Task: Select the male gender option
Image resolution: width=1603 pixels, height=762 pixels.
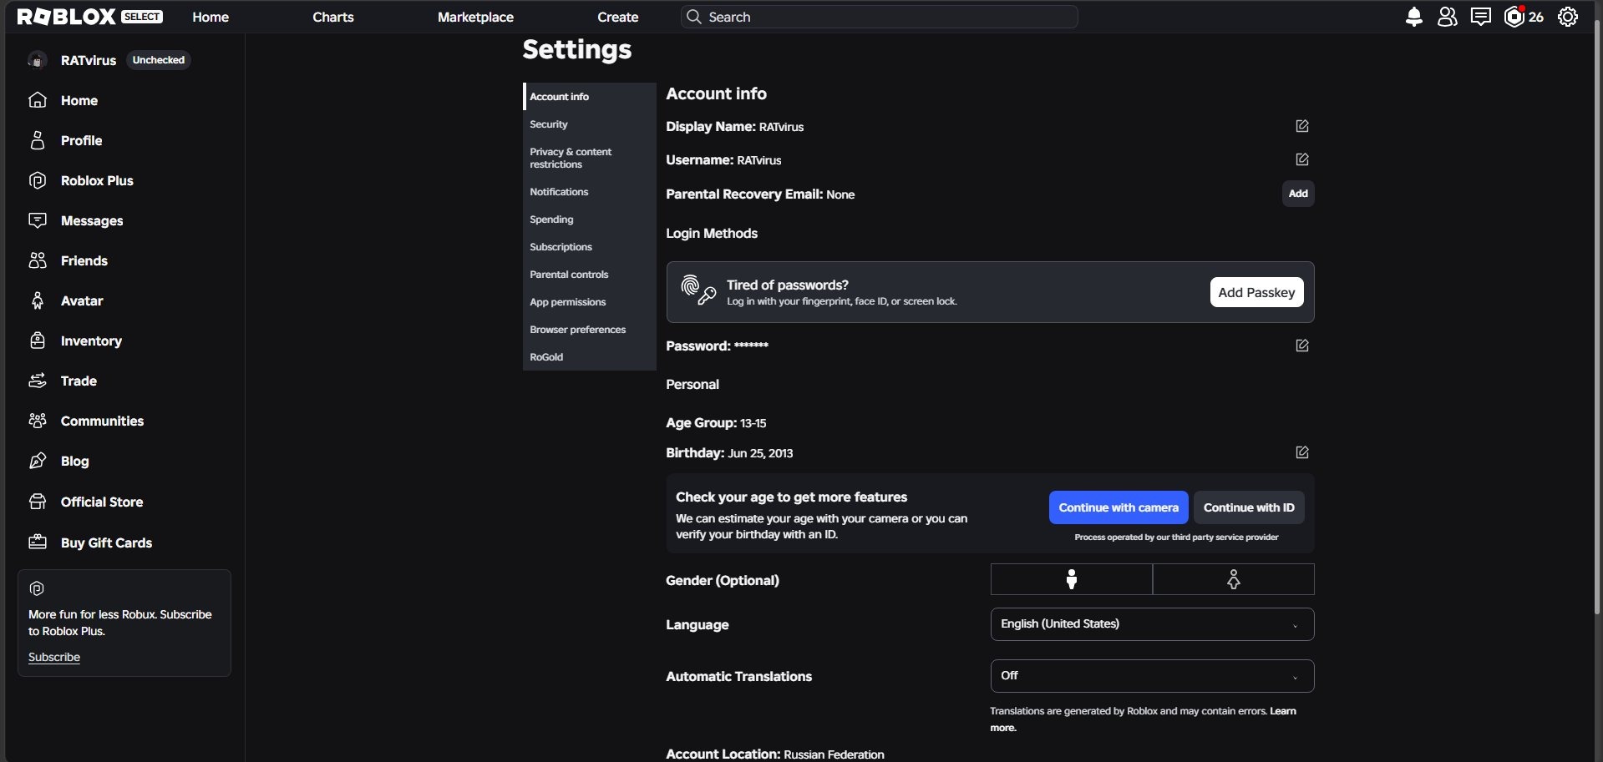Action: (x=1072, y=579)
